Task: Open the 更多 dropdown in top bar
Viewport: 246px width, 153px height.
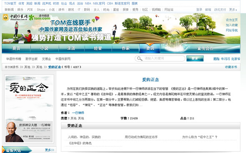Action: click(x=233, y=10)
